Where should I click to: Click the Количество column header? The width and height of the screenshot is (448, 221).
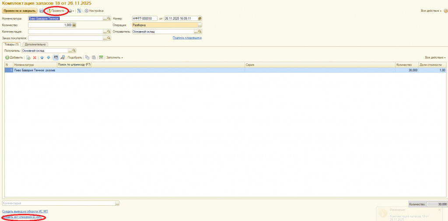tap(406, 65)
